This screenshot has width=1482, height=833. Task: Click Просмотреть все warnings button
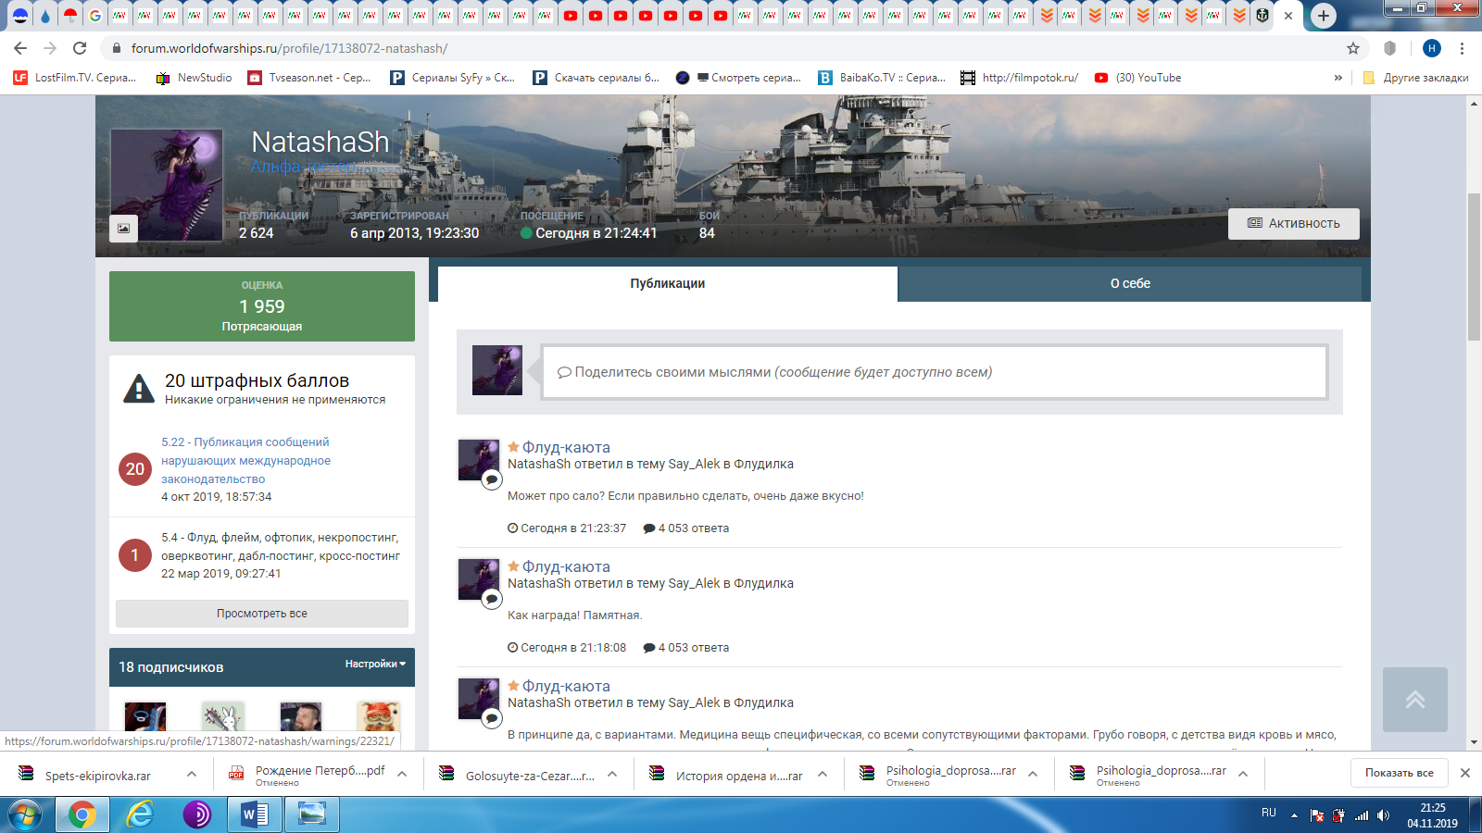261,614
